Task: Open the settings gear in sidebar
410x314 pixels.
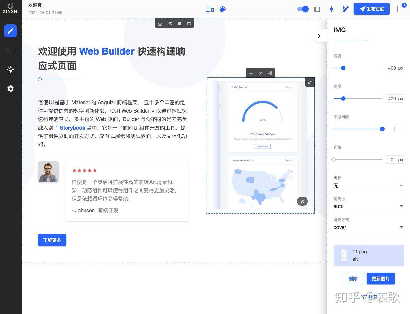Action: pyautogui.click(x=11, y=89)
